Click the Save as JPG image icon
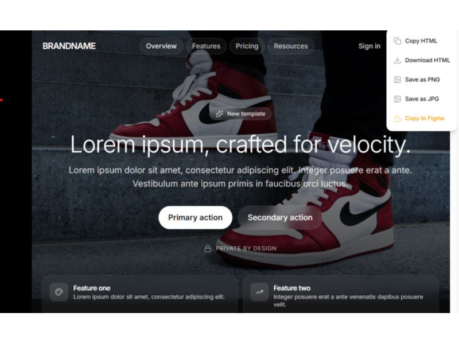The height and width of the screenshot is (344, 459). (x=397, y=99)
